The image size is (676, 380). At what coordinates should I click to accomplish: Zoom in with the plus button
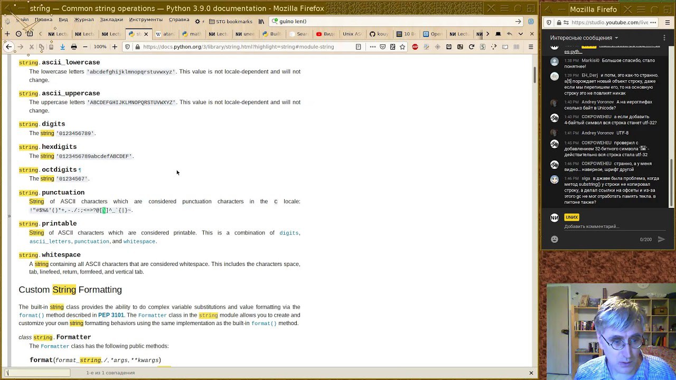[115, 47]
